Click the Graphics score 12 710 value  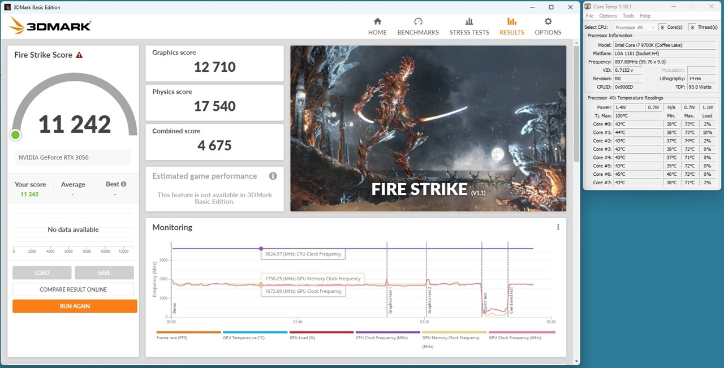(214, 67)
